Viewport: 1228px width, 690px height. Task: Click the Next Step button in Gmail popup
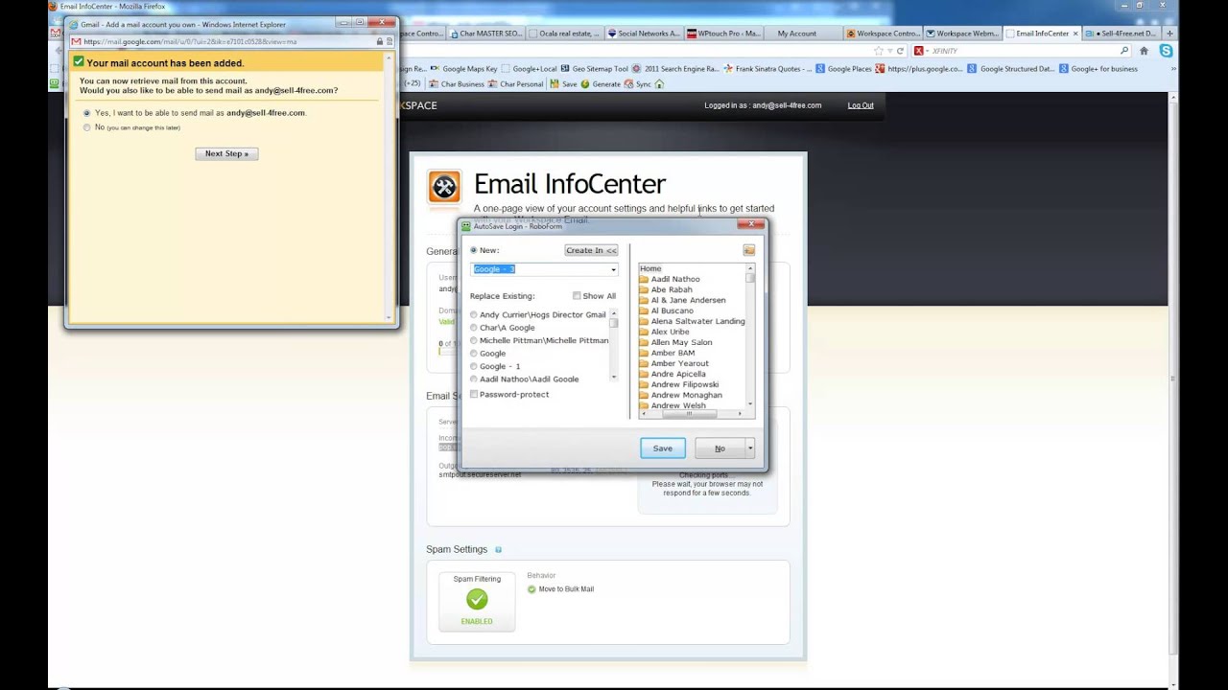[x=226, y=153]
